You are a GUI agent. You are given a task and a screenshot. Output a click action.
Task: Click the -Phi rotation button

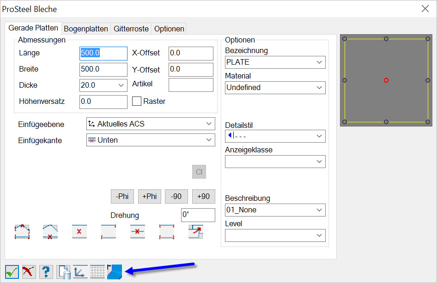point(122,196)
